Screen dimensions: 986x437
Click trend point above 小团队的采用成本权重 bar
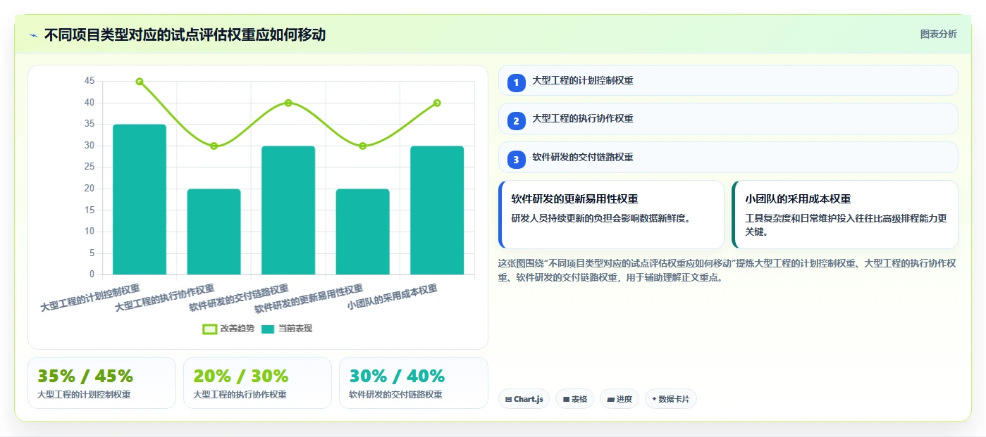click(437, 103)
